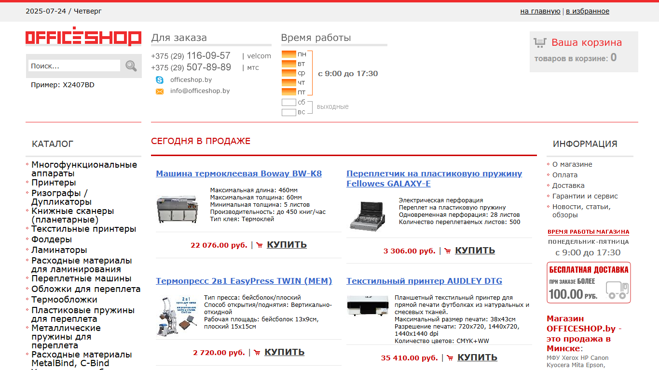Image resolution: width=659 pixels, height=370 pixels.
Task: Click the orange пн weekday indicator
Action: [x=288, y=54]
